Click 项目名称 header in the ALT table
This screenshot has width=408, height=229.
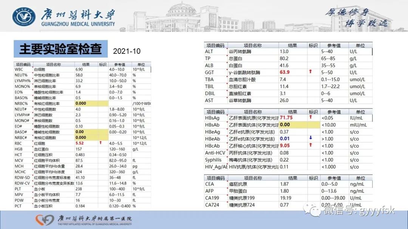coord(253,45)
